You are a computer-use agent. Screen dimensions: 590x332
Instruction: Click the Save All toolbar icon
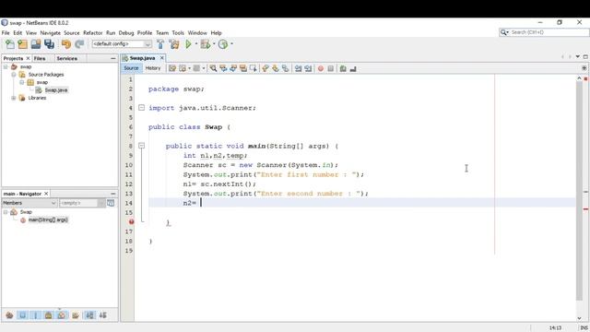tap(49, 44)
